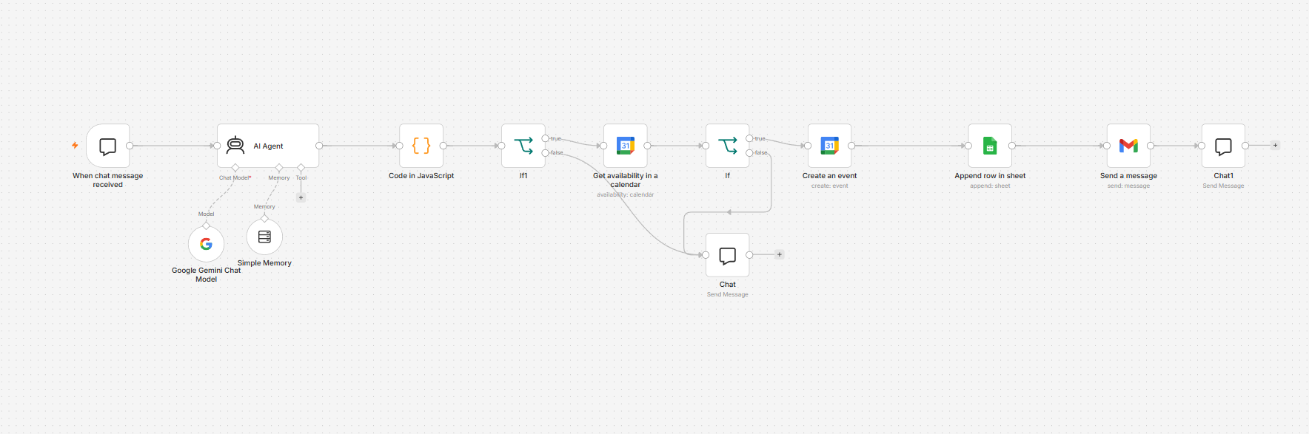Select the lower Chat send message node
The width and height of the screenshot is (1309, 434).
coord(728,255)
